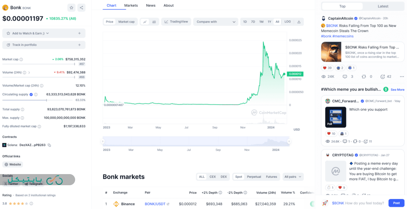The image size is (407, 209).
Task: Switch to the Latest feed tab
Action: pyautogui.click(x=383, y=6)
